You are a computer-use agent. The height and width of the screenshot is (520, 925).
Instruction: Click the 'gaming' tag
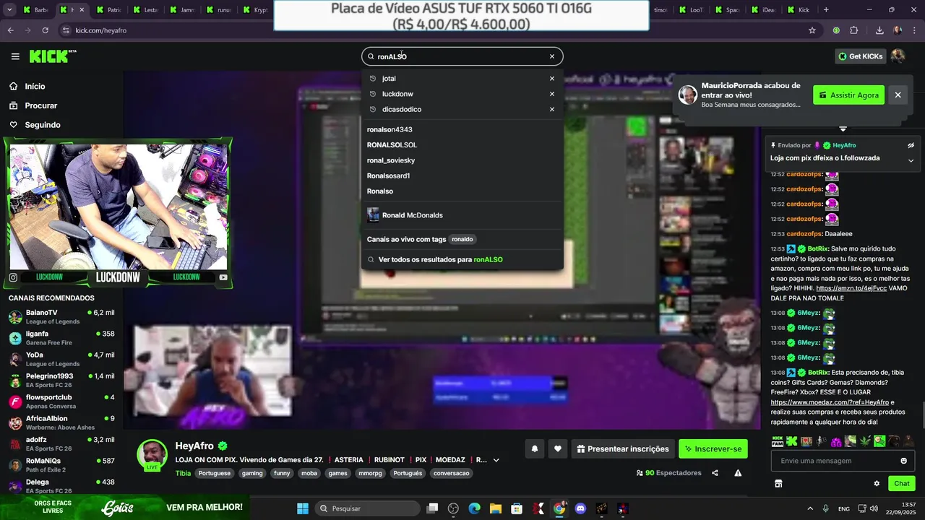(252, 474)
